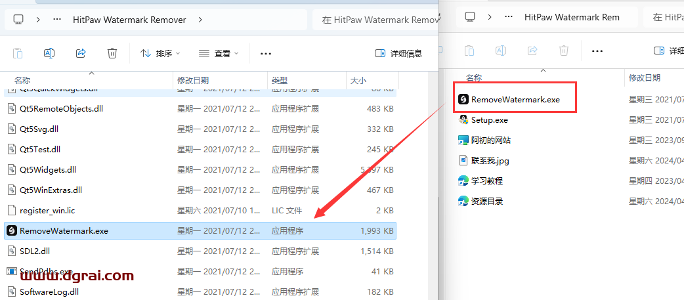Click 资源目录 Edge shortcut icon
Screen dimensions: 684x300
coord(463,201)
